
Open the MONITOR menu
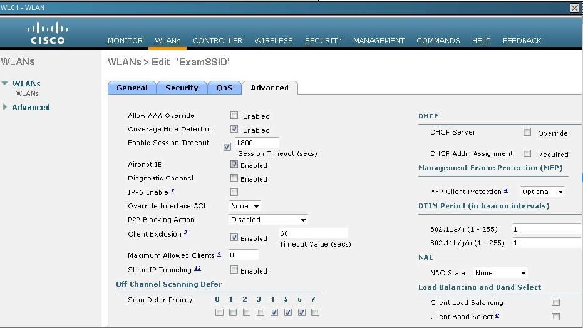[125, 41]
